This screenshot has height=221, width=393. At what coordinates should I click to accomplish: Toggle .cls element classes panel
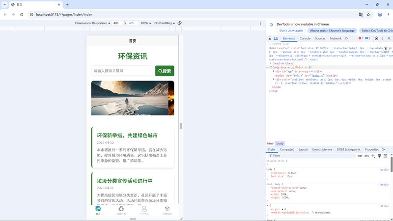click(366, 156)
